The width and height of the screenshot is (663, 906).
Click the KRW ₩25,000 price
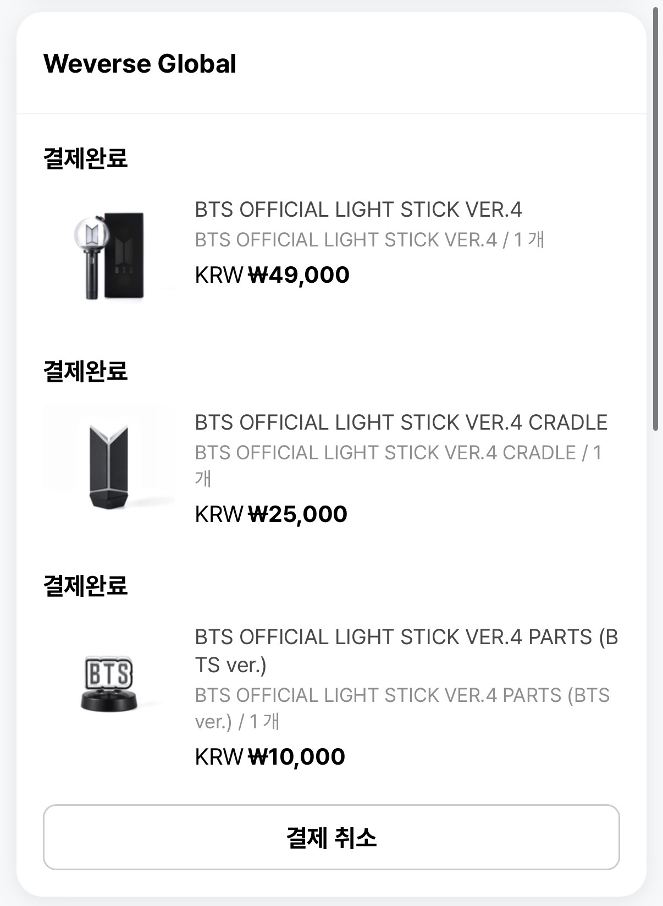pos(271,514)
